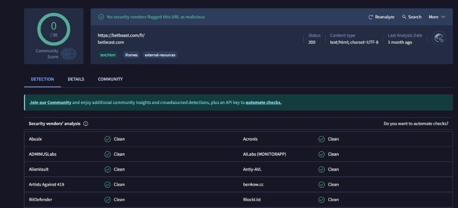Click the BitDefender clean check icon
This screenshot has width=458, height=208.
tap(107, 199)
